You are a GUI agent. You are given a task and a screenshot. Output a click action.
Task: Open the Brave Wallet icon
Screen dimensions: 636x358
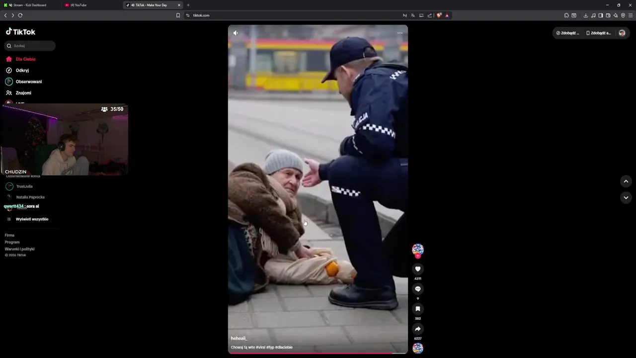pyautogui.click(x=608, y=15)
